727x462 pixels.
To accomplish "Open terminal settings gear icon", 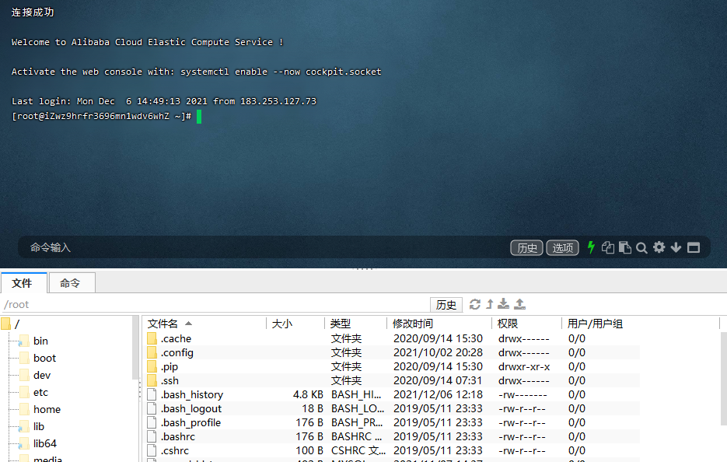I will pos(659,247).
